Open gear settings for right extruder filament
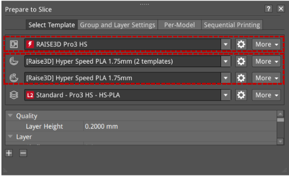Viewport: 289px width, 176px height. (x=241, y=78)
